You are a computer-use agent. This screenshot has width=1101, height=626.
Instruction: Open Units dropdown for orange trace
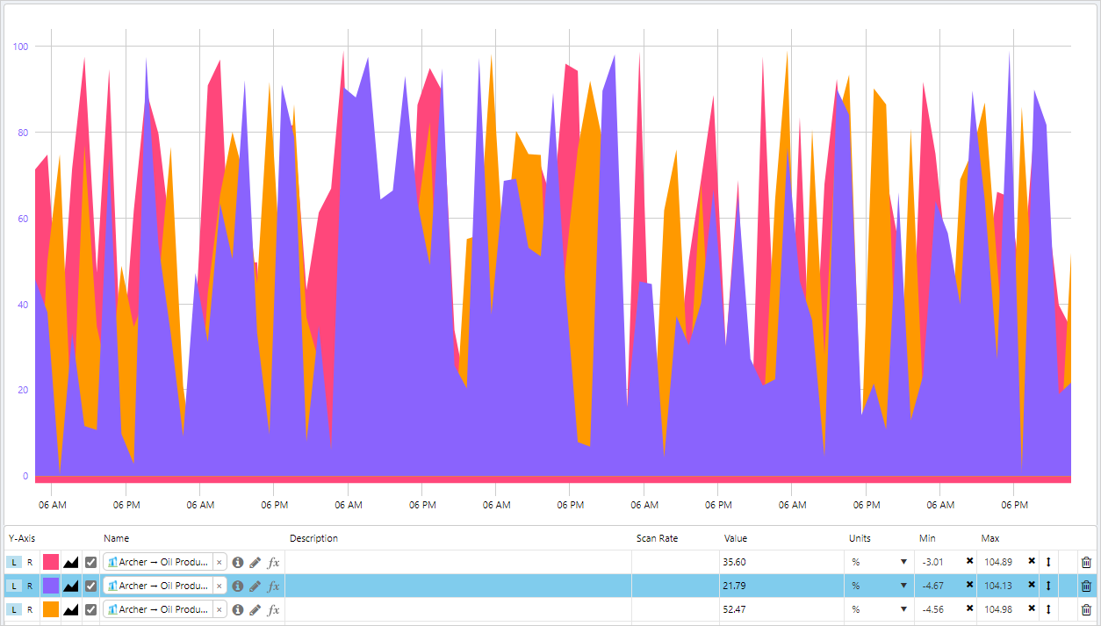pos(903,609)
